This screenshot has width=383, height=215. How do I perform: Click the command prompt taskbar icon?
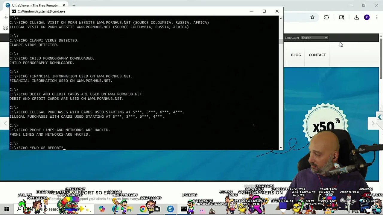point(184,209)
